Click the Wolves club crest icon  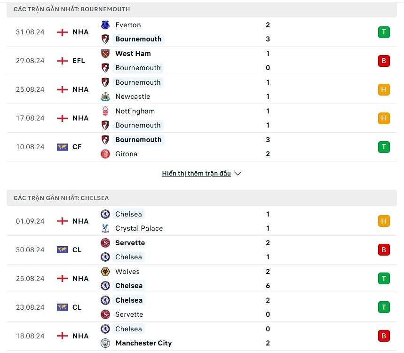coord(105,272)
